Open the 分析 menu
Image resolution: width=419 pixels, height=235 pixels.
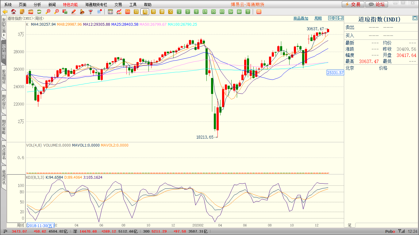pyautogui.click(x=37, y=5)
